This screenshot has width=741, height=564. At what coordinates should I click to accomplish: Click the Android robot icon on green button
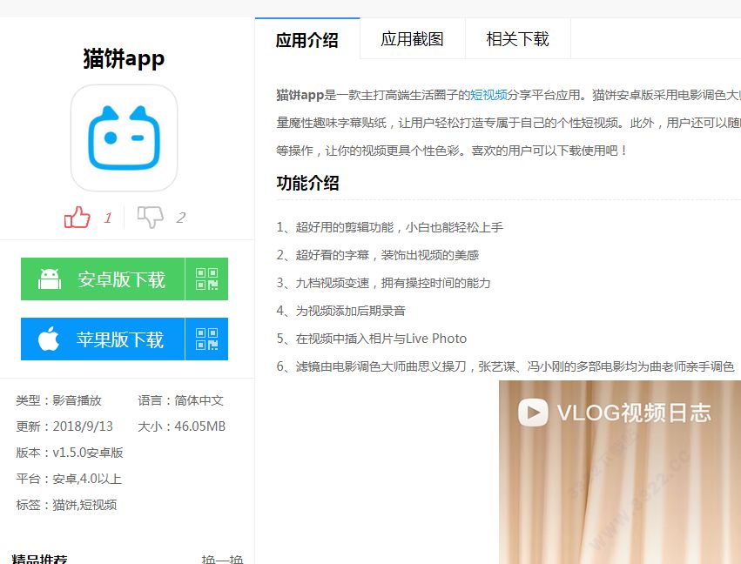[49, 279]
